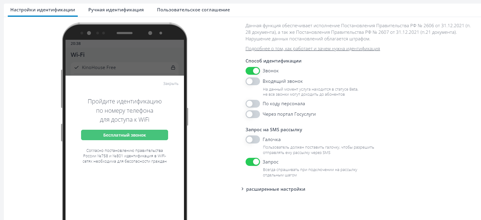Click the phone preview clock 20:38
The width and height of the screenshot is (481, 220).
(x=76, y=44)
